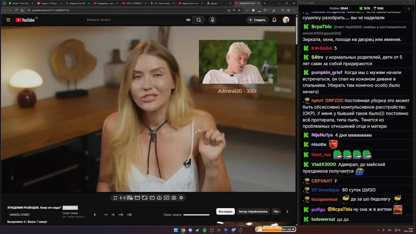The image size is (416, 234).
Task: Add +10 minutes to split
Action: 121,215
